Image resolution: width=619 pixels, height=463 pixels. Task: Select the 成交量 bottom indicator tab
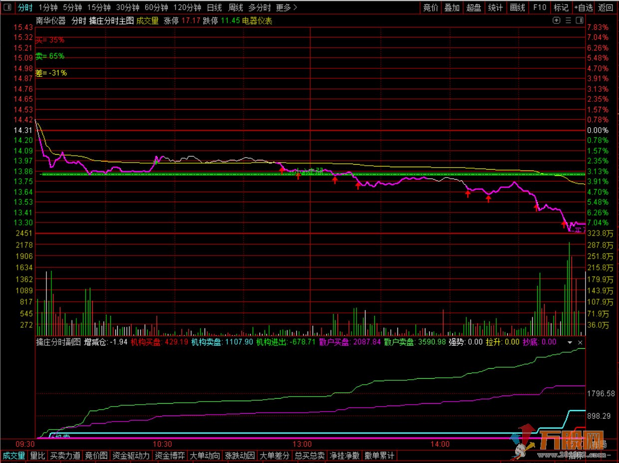point(14,456)
